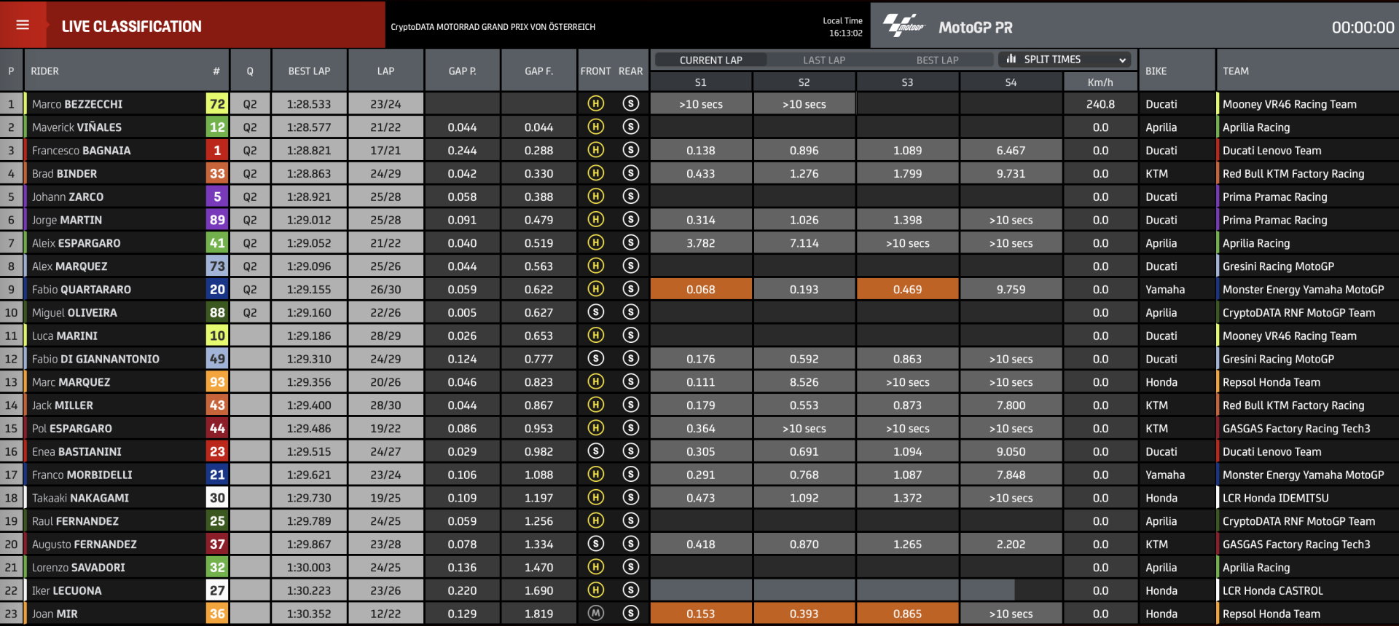
Task: Click the Grand Prix von Österreich event title
Action: click(493, 27)
